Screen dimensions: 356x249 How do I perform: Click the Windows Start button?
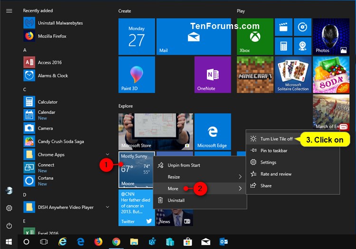(x=9, y=242)
